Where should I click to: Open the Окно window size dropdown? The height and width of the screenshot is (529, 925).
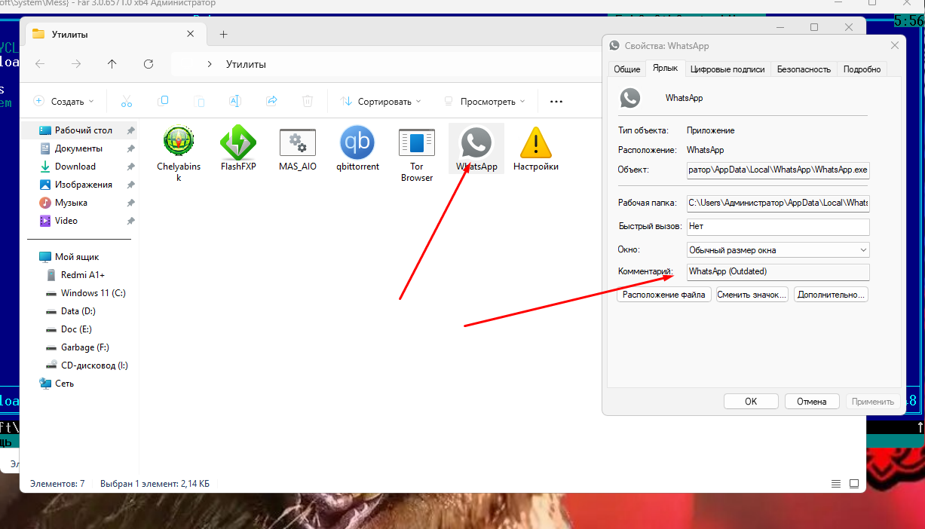[x=778, y=249]
